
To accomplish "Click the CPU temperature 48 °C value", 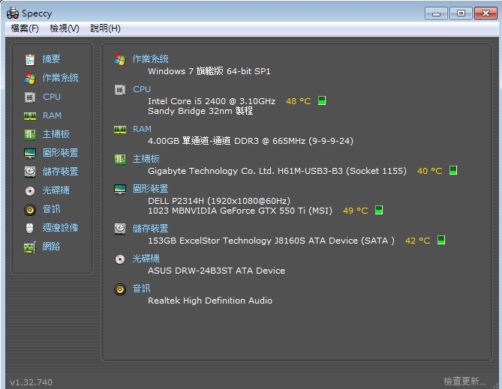I will [299, 101].
